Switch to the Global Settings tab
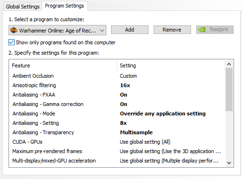This screenshot has width=243, height=179. click(x=23, y=7)
